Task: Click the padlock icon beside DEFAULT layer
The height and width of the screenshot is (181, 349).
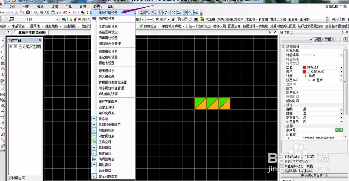Action: (x=75, y=19)
